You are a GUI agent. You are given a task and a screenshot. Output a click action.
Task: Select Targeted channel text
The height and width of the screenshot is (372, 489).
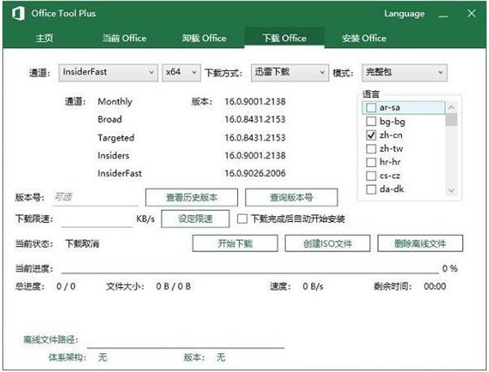(x=116, y=138)
